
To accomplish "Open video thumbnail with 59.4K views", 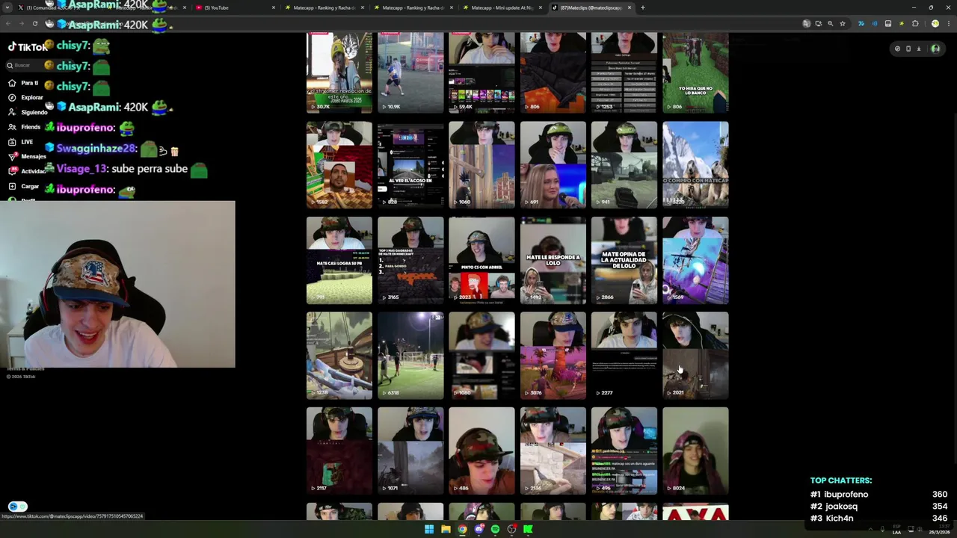I will tap(481, 72).
